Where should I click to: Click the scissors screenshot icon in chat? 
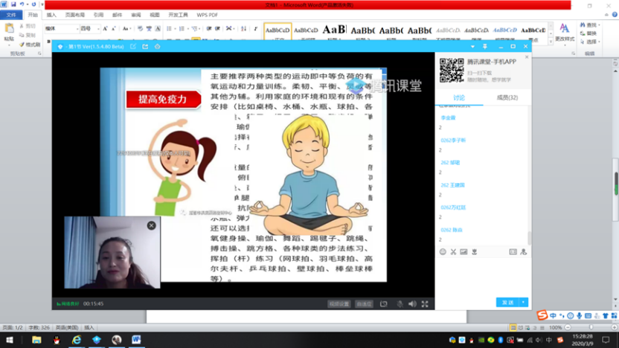(453, 252)
